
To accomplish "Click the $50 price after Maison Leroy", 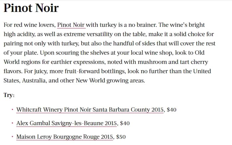I will point(121,137).
